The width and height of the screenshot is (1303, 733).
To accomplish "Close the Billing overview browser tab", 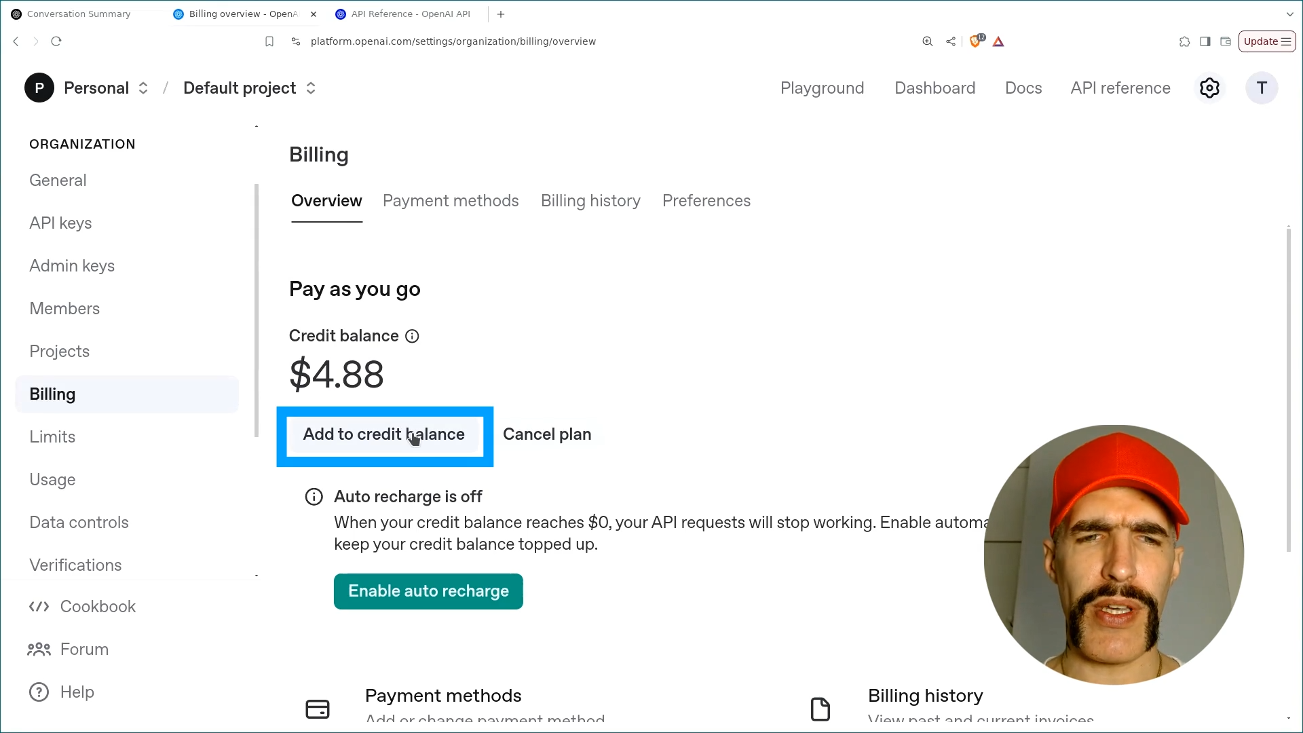I will [x=314, y=14].
